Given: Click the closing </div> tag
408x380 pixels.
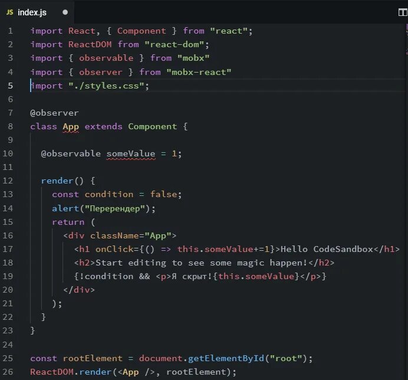Looking at the screenshot, I should 79,290.
